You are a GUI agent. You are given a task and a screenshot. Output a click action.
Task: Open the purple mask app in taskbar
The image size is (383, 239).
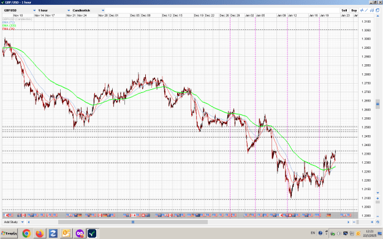tap(80, 233)
